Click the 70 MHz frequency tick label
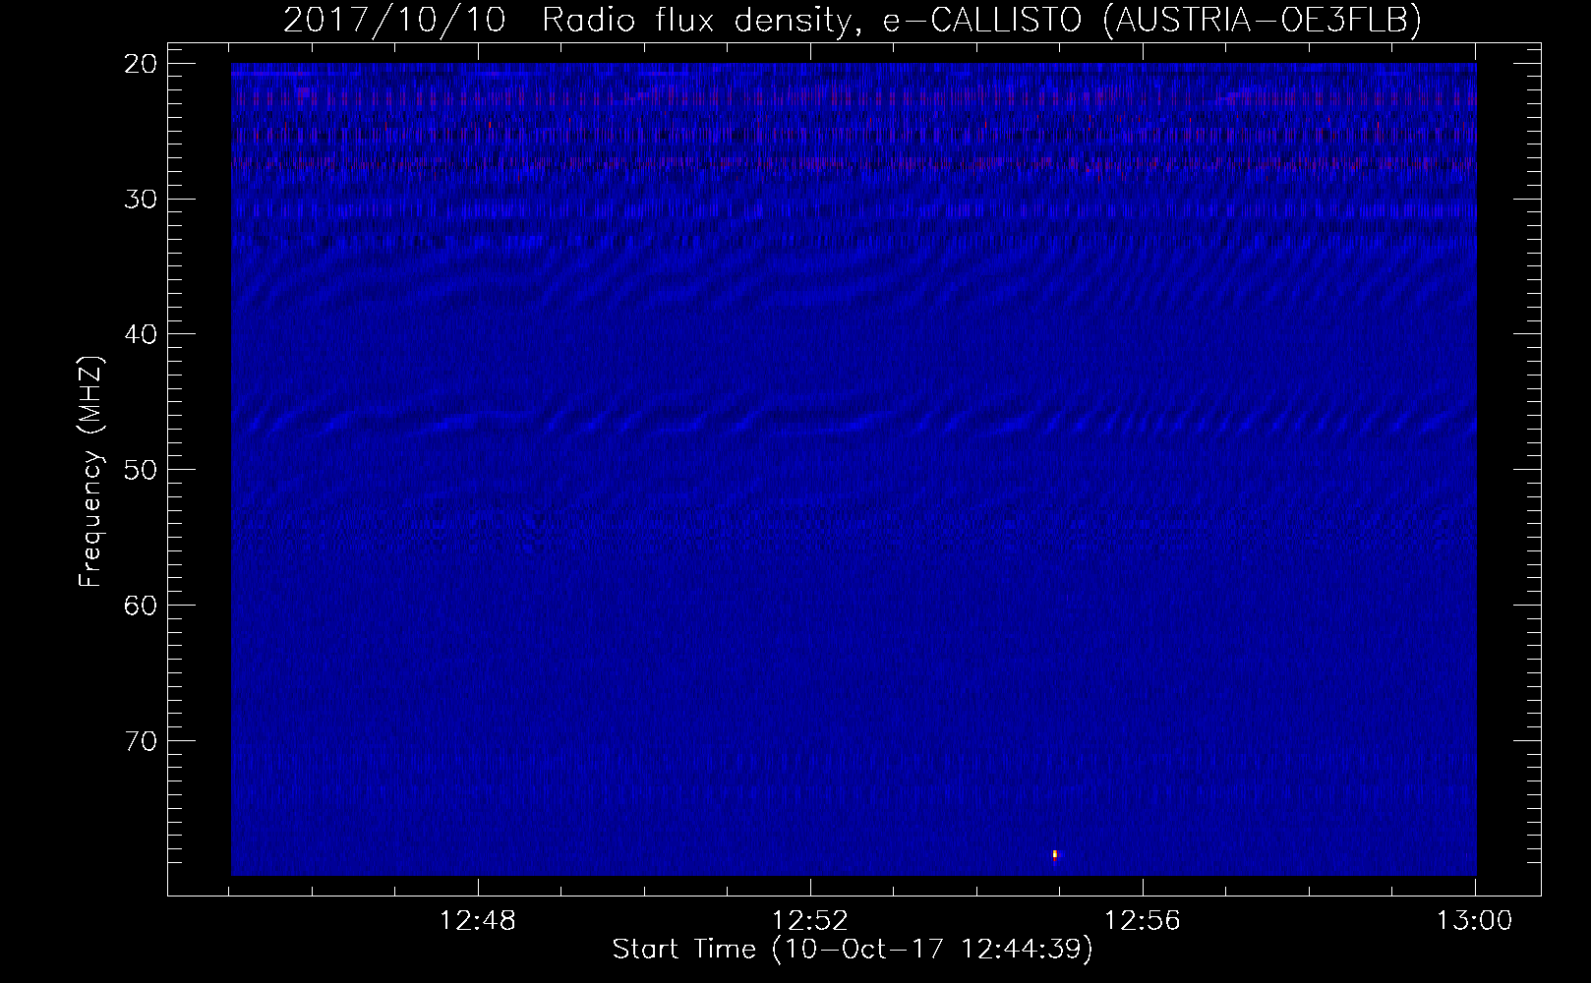The image size is (1591, 983). click(142, 740)
